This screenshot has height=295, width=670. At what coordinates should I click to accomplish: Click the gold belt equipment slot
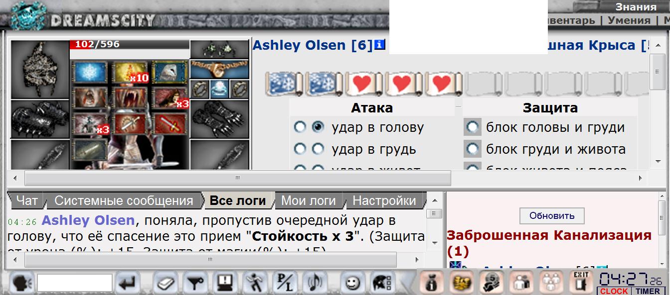tap(219, 69)
